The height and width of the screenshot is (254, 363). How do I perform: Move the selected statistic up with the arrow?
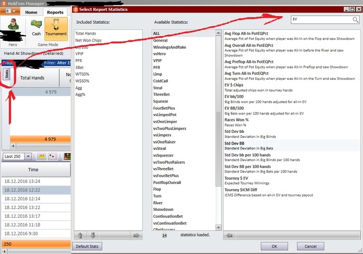[x=80, y=235]
